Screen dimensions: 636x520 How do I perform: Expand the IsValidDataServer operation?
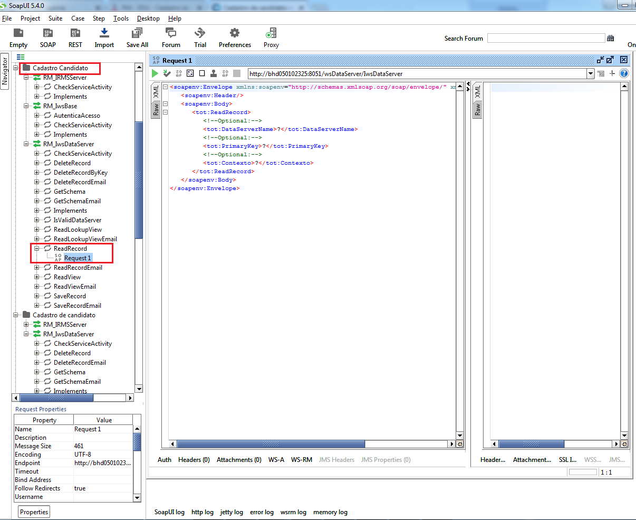pyautogui.click(x=37, y=220)
